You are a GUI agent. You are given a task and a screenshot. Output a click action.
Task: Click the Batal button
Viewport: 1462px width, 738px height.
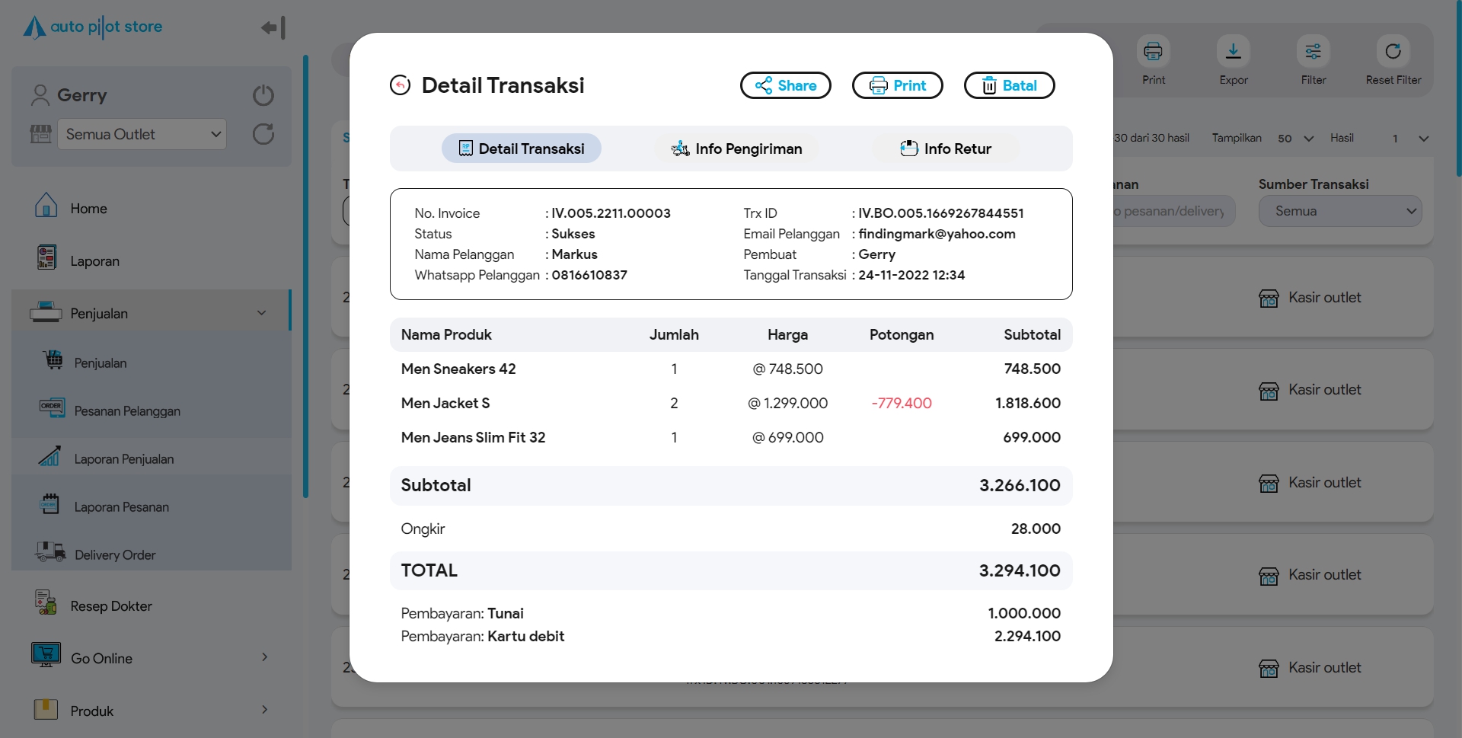1009,85
